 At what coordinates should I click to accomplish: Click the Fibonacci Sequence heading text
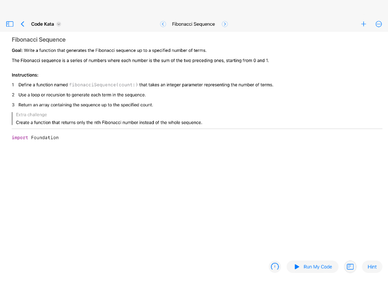point(39,40)
